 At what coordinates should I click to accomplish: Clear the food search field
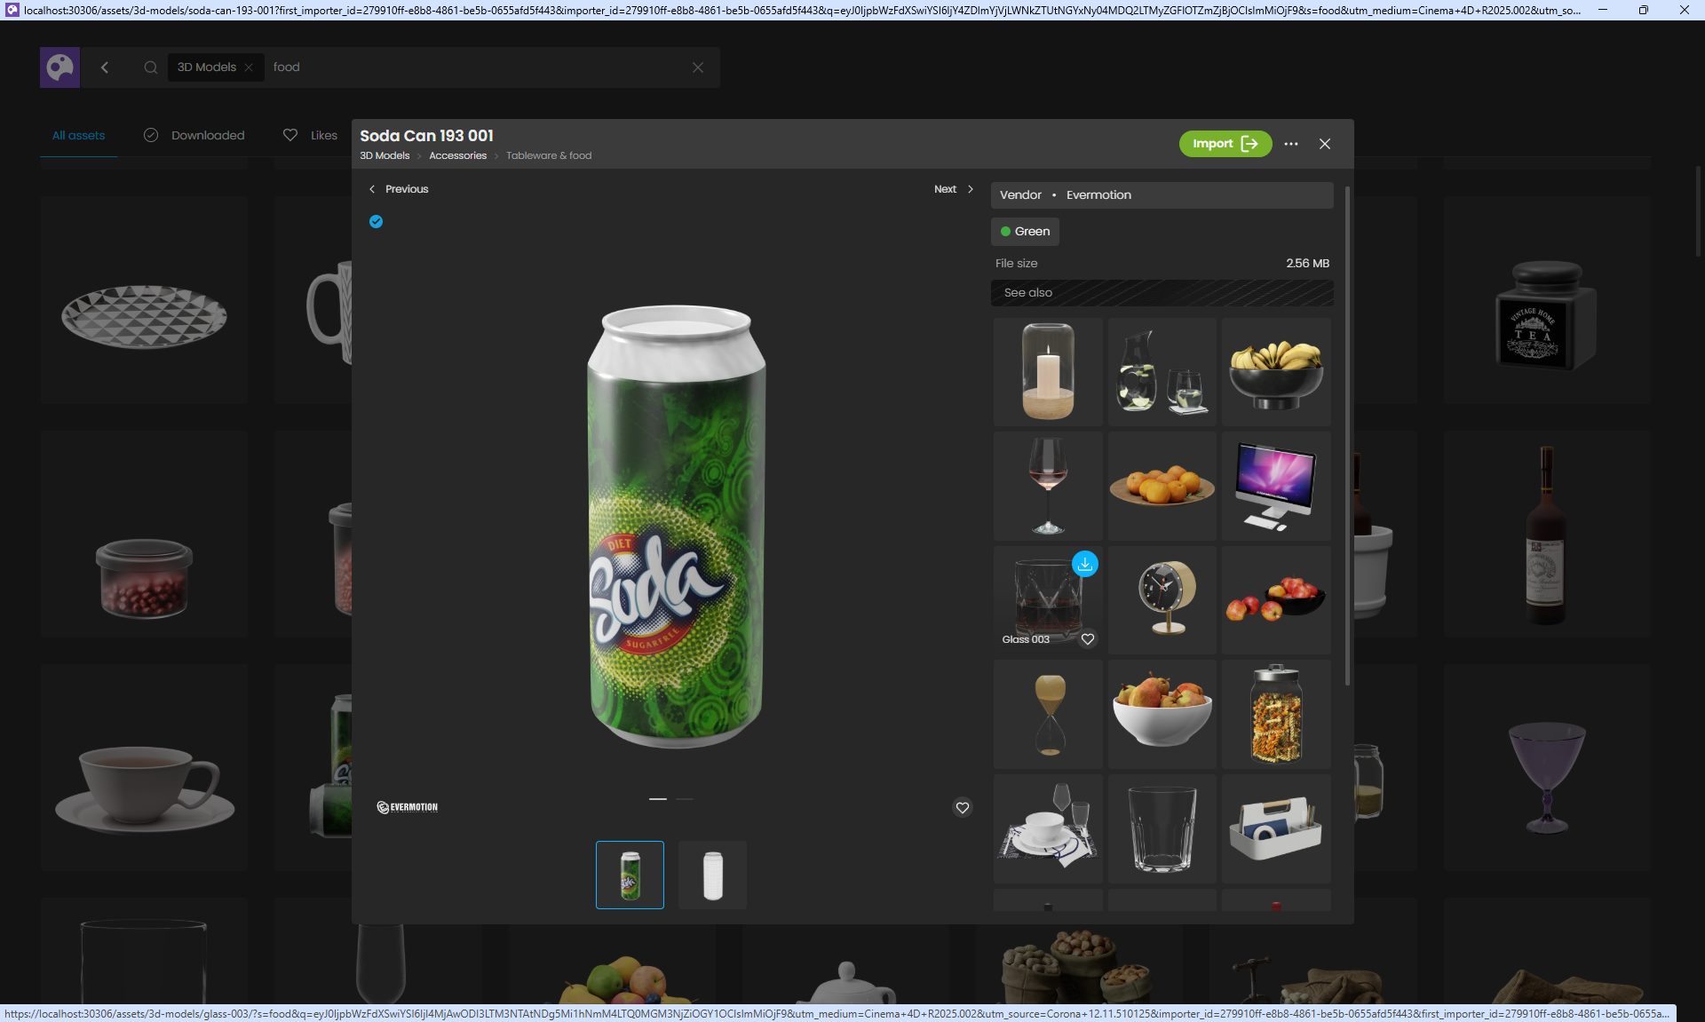[698, 67]
